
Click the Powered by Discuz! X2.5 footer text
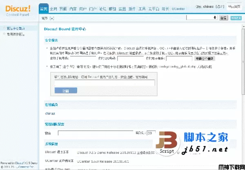tap(19, 163)
